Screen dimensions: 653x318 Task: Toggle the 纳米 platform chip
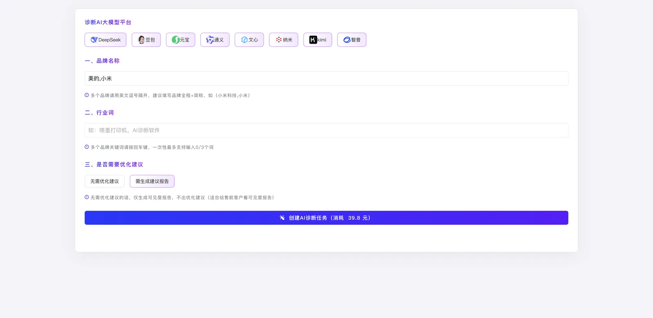pyautogui.click(x=284, y=40)
